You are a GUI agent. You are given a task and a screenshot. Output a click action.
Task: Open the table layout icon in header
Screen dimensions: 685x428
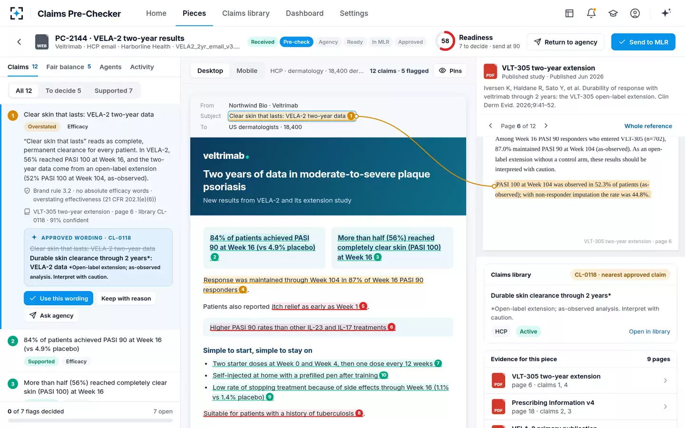tap(569, 13)
